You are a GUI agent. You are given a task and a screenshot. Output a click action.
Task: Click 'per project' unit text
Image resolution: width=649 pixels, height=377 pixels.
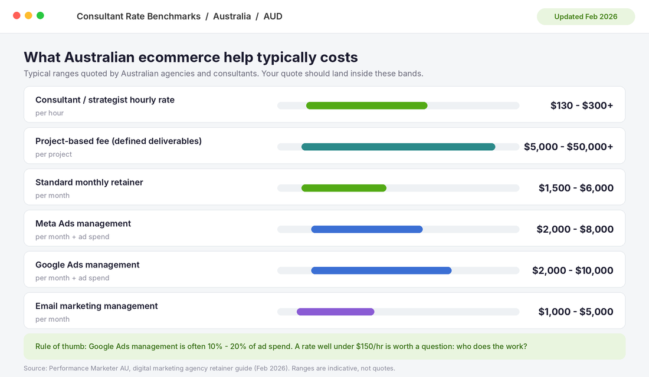(54, 154)
